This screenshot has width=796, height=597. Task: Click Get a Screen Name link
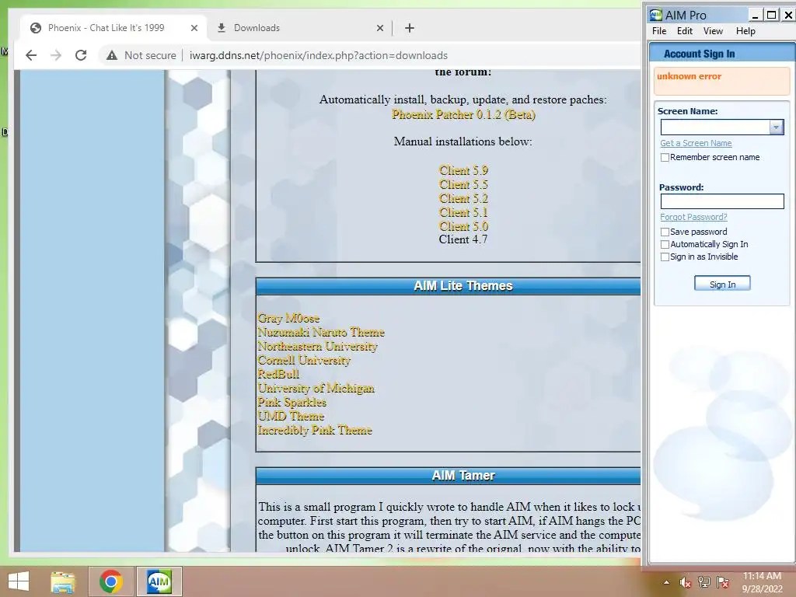(x=696, y=143)
